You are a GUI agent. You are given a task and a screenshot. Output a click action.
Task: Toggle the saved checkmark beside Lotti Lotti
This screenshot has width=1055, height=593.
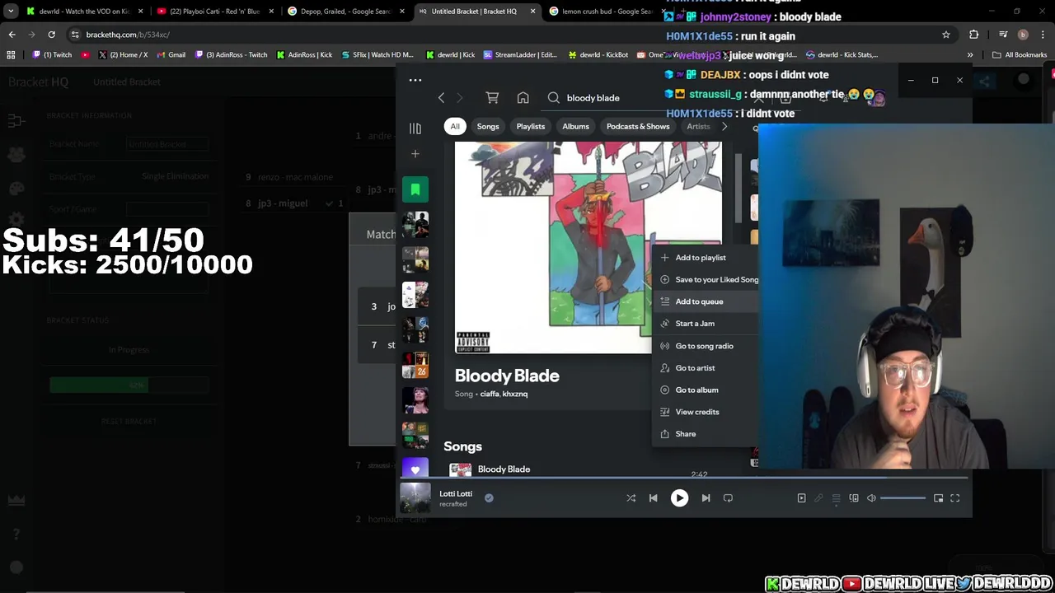489,497
